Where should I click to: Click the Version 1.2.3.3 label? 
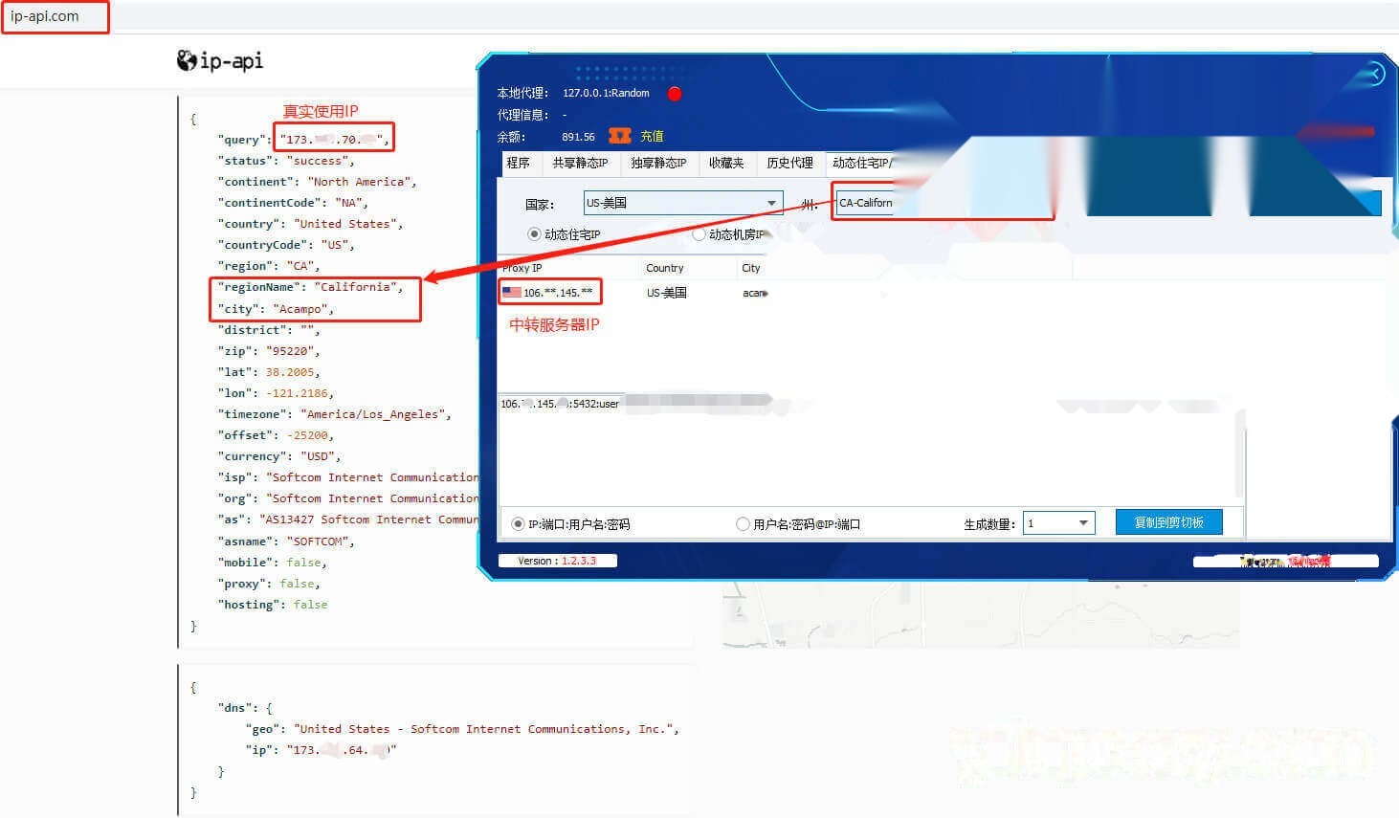pos(557,561)
